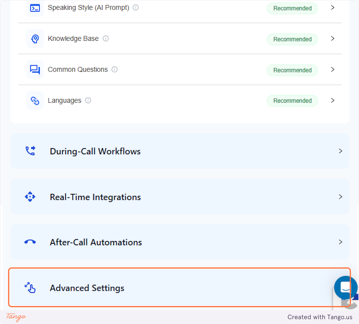Expand the During-Call Workflows section
The image size is (359, 324).
(180, 151)
